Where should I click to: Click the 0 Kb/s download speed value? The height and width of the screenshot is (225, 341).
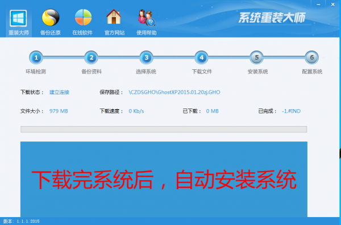click(x=136, y=111)
